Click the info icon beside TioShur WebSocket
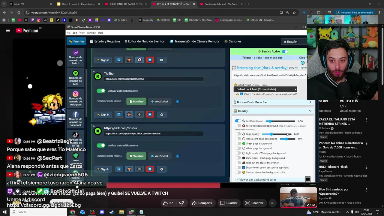This screenshot has height=216, width=384. (x=178, y=101)
